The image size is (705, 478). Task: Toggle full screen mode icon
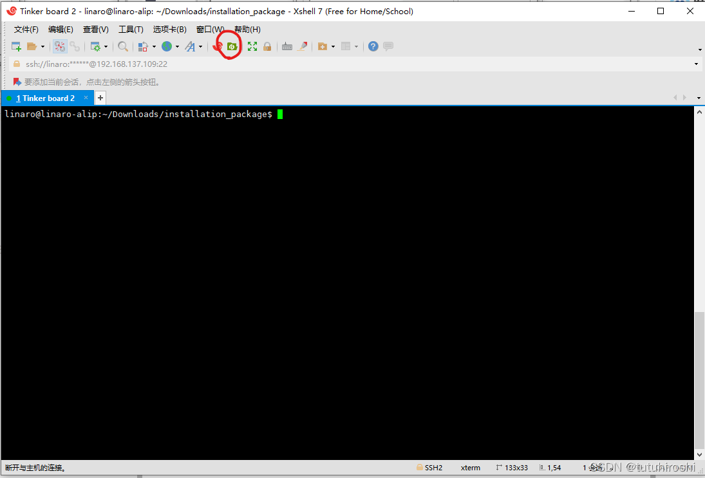click(252, 46)
